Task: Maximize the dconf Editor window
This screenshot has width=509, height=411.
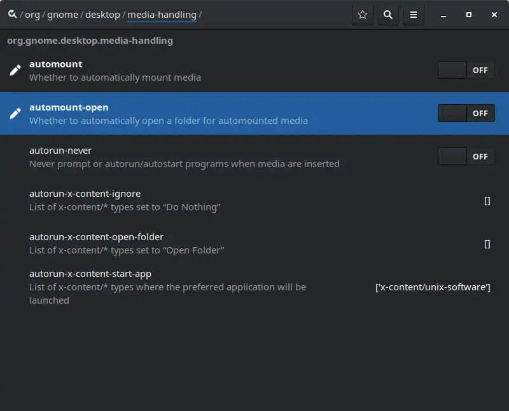Action: pyautogui.click(x=469, y=15)
